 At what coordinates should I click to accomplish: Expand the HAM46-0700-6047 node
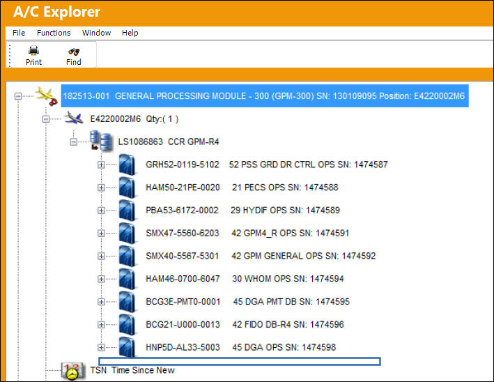tap(101, 279)
